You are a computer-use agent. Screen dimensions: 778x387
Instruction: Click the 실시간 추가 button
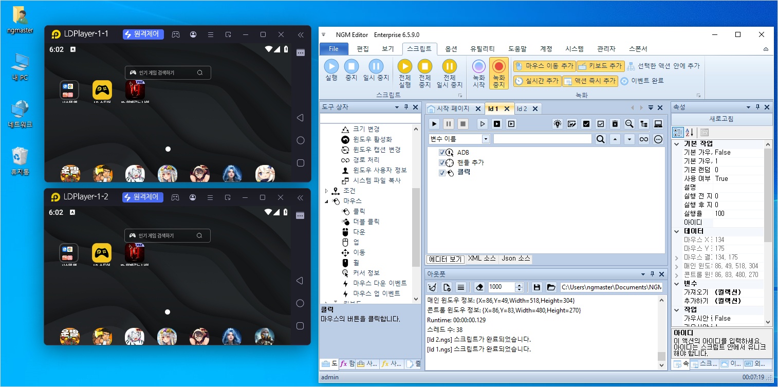tap(537, 81)
